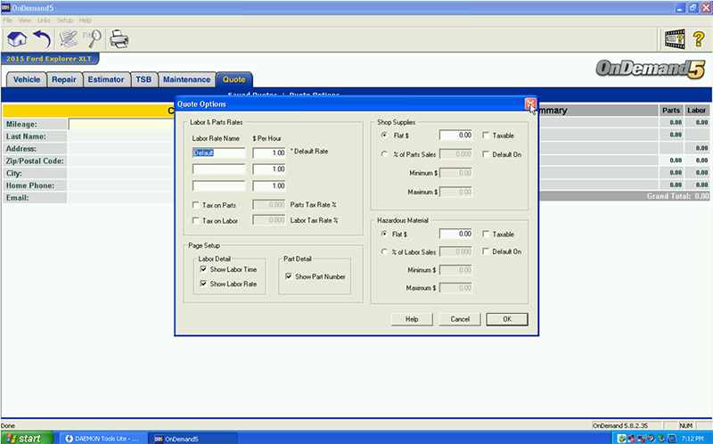The width and height of the screenshot is (713, 444).
Task: Check Default On under Shop Supplies
Action: click(x=486, y=154)
